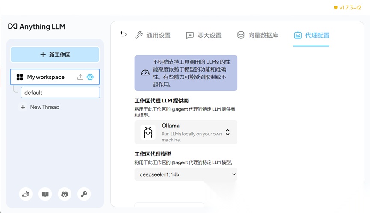Click the 工作区代理 LLM 提供商 heading
The width and height of the screenshot is (370, 213).
click(162, 101)
